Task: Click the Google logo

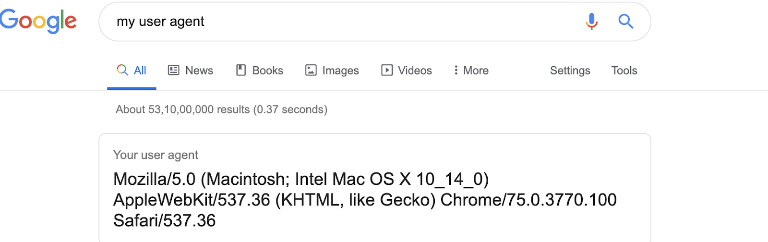Action: 38,21
